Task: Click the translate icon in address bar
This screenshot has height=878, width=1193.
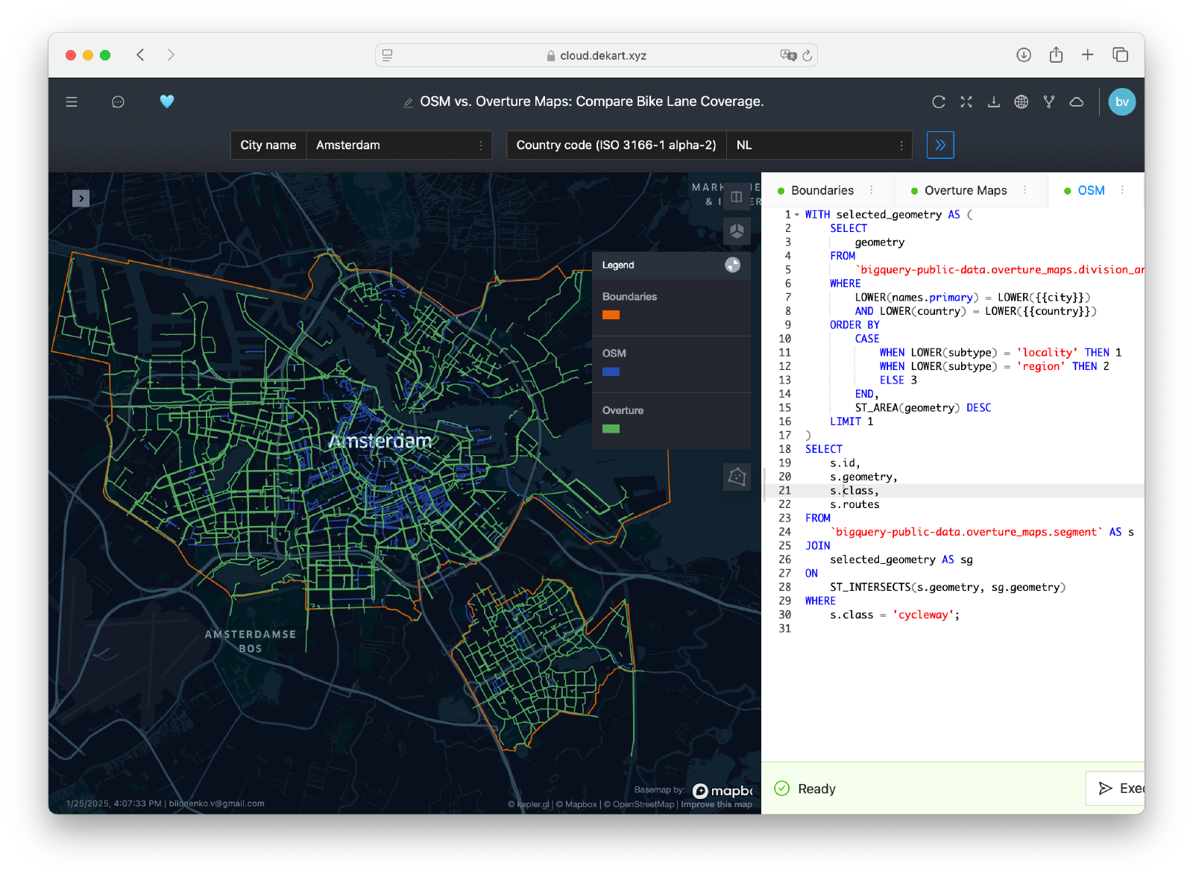Action: [788, 55]
